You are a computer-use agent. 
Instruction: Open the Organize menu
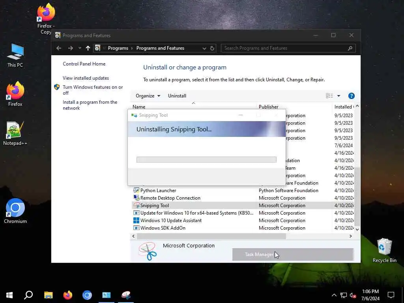pos(148,96)
